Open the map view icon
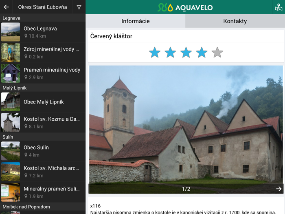The image size is (285, 214). click(x=278, y=7)
